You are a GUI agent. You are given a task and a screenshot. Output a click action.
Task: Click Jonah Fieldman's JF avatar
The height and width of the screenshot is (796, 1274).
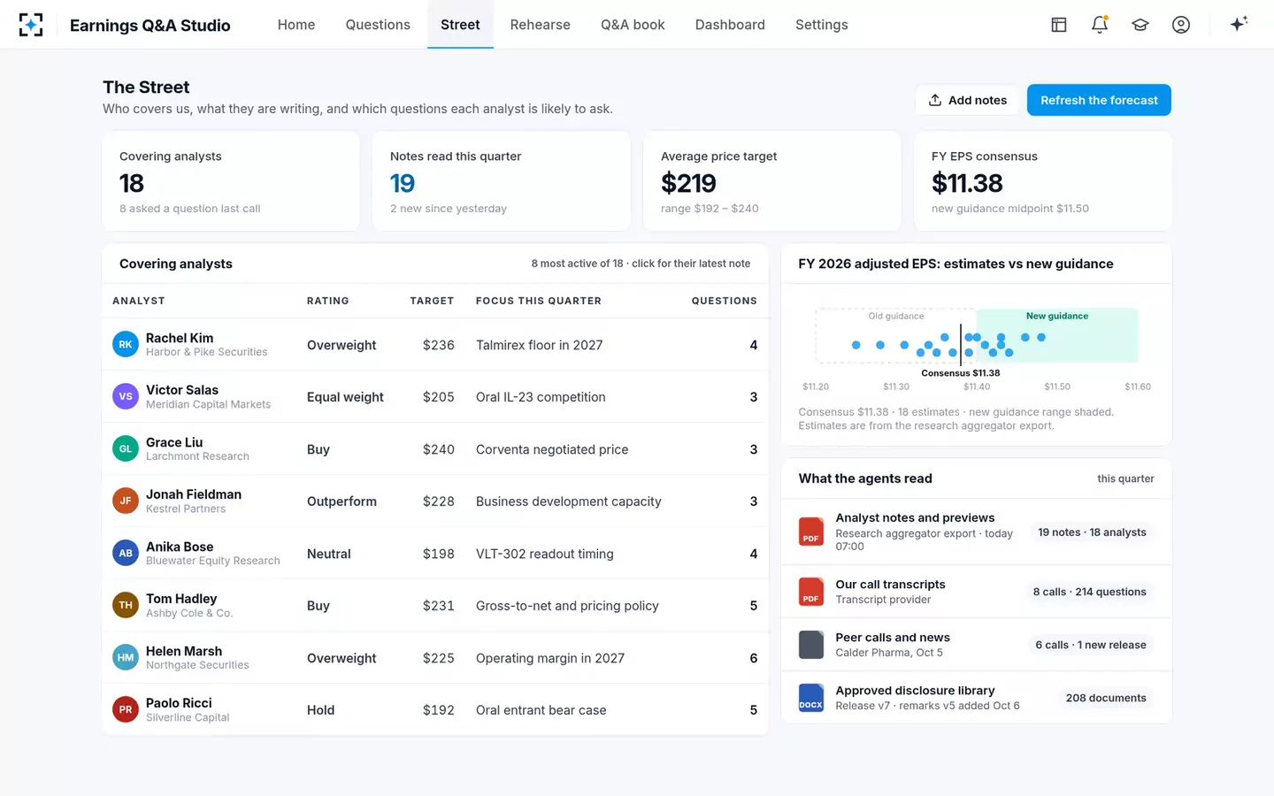[x=126, y=501]
